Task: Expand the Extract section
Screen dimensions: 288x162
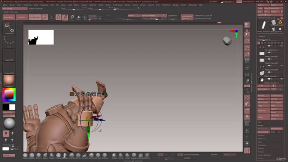Action: click(261, 158)
